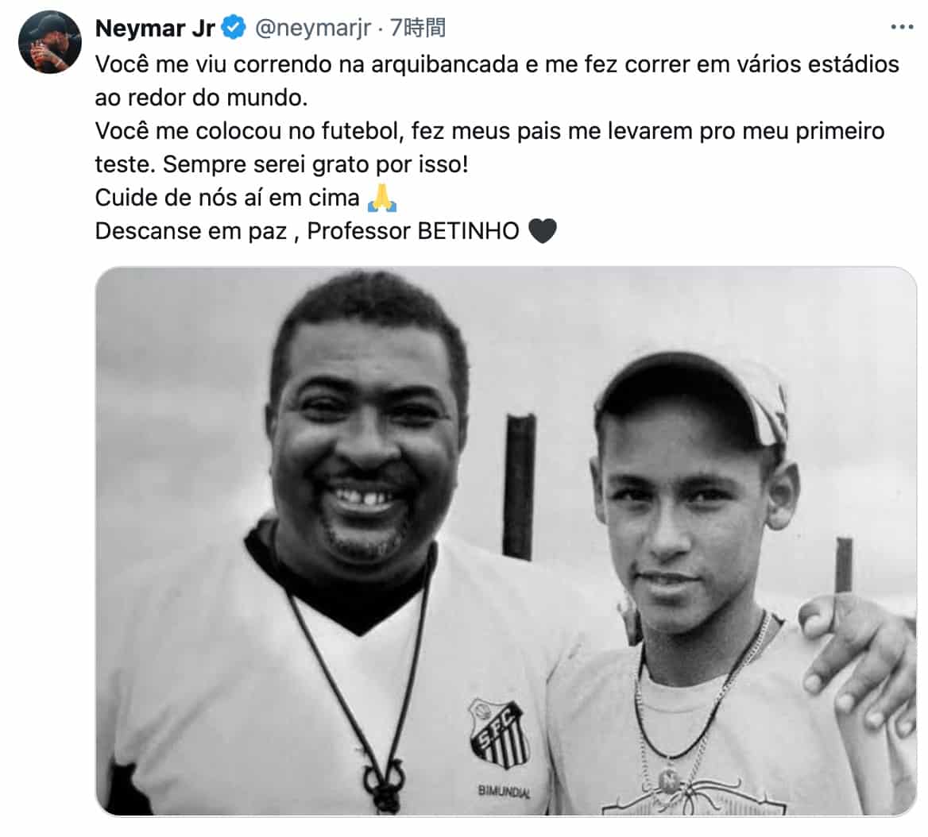This screenshot has height=837, width=928.
Task: Open the attached black-and-white photo
Action: (x=506, y=542)
